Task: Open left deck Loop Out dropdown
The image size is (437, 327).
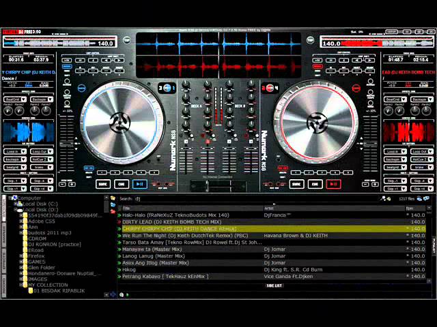Action: (42, 151)
